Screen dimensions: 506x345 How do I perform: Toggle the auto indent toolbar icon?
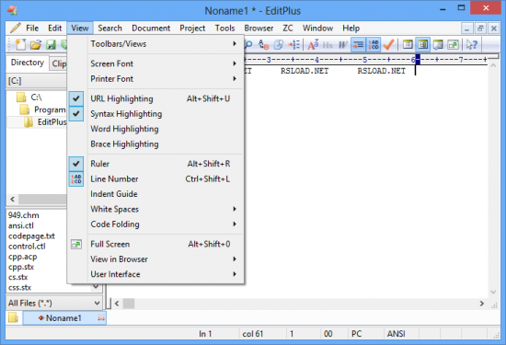(358, 44)
